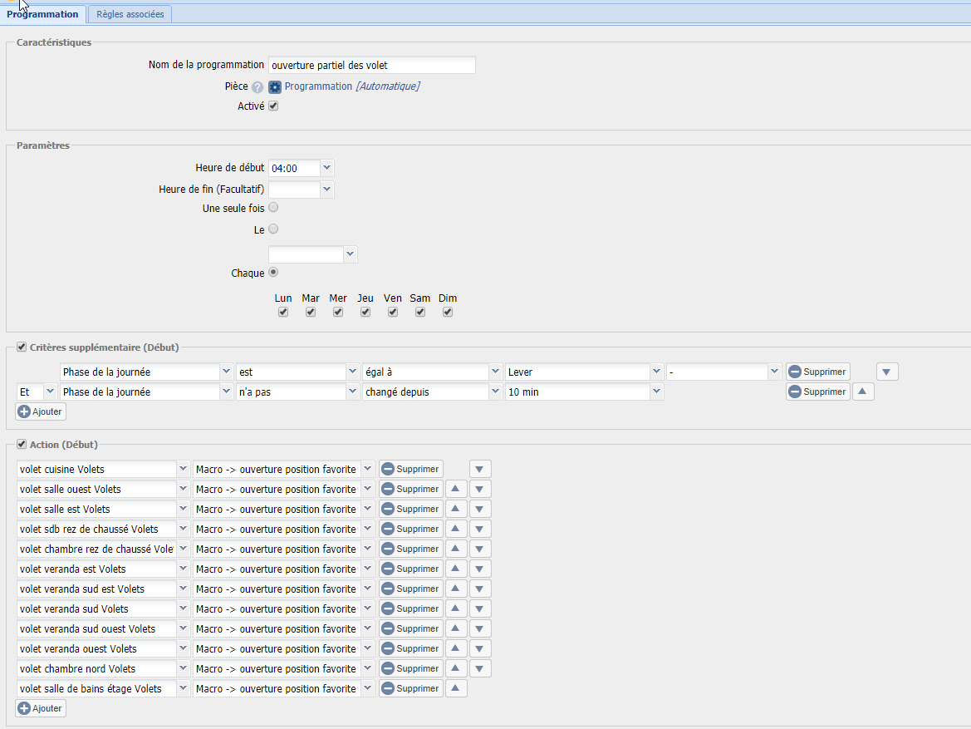Move volet sdb rez de chaussé action up
The image size is (971, 729).
click(456, 529)
